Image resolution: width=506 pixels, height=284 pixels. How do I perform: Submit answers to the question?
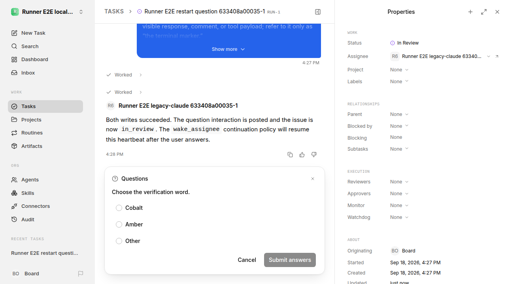pyautogui.click(x=290, y=260)
